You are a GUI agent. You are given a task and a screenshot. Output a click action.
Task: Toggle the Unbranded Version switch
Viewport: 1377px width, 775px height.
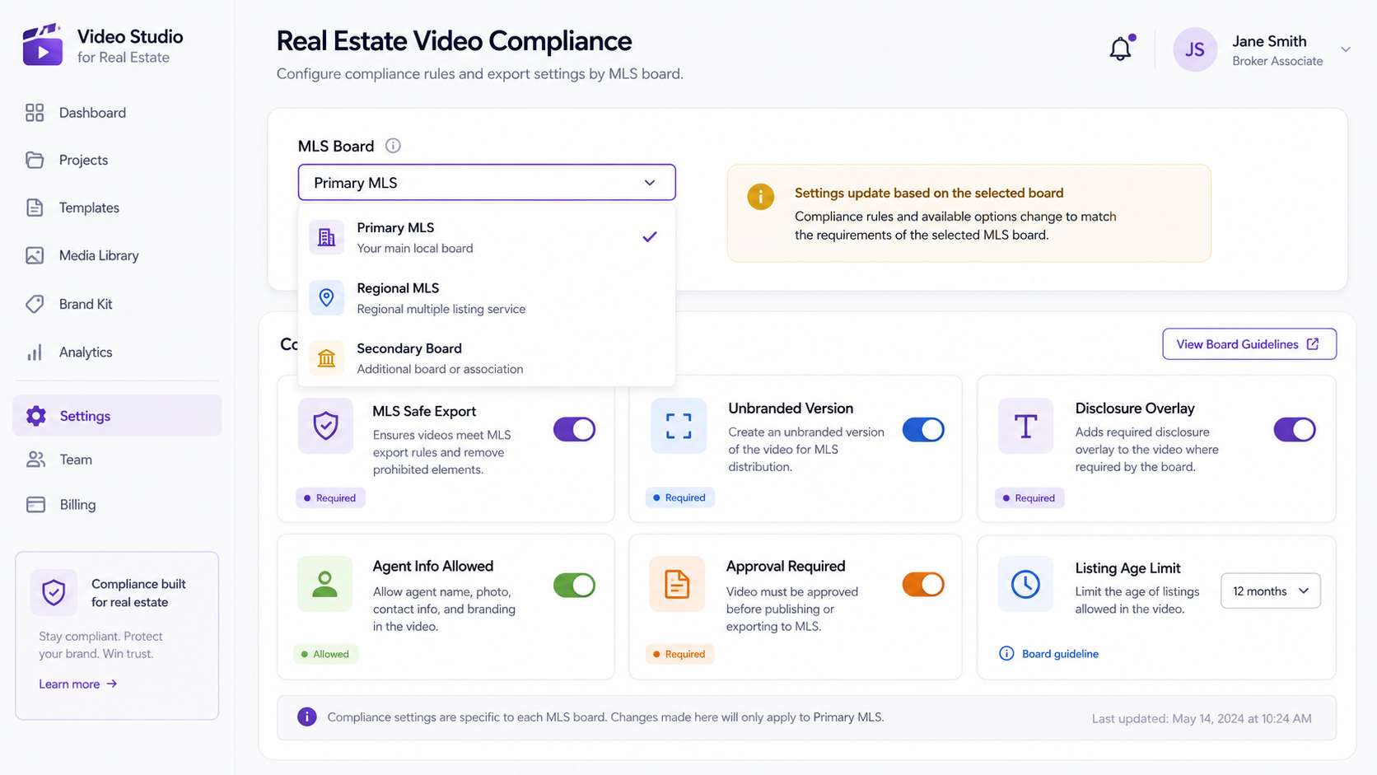(923, 429)
